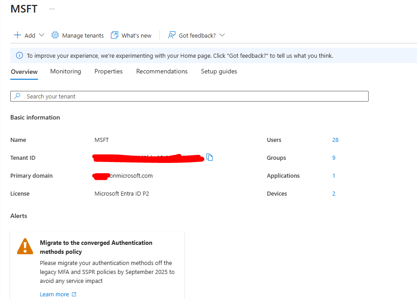This screenshot has width=417, height=299.
Task: Click the License label
Action: click(x=20, y=193)
